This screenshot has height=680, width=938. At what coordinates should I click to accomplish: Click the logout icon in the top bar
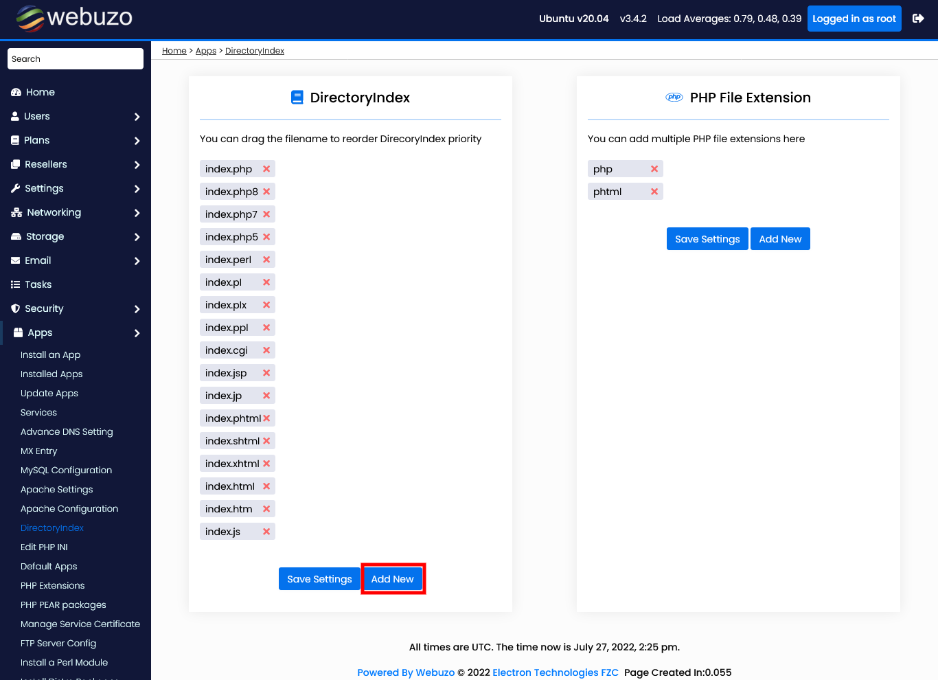918,19
